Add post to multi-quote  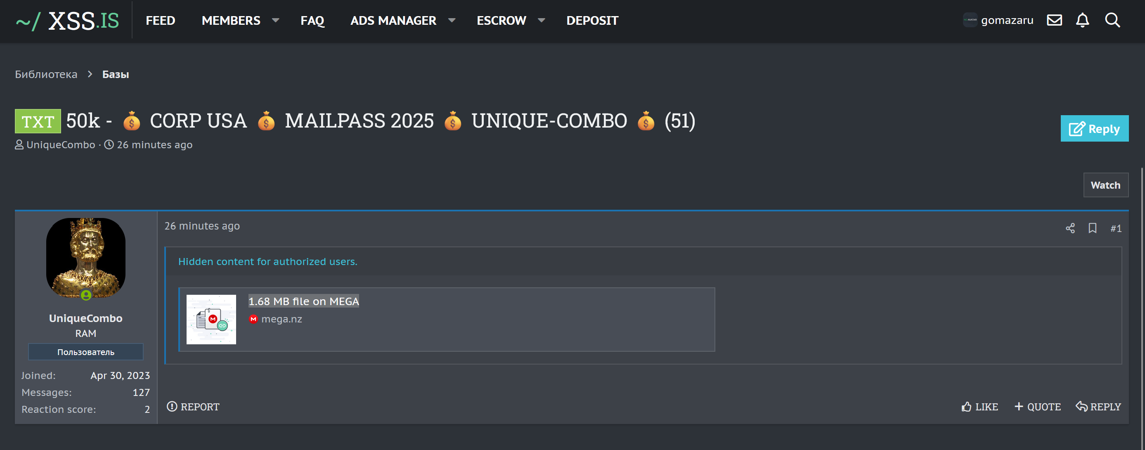click(x=1037, y=406)
